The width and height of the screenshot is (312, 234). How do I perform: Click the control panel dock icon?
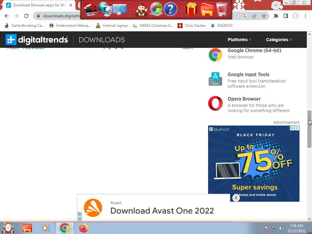tap(119, 9)
